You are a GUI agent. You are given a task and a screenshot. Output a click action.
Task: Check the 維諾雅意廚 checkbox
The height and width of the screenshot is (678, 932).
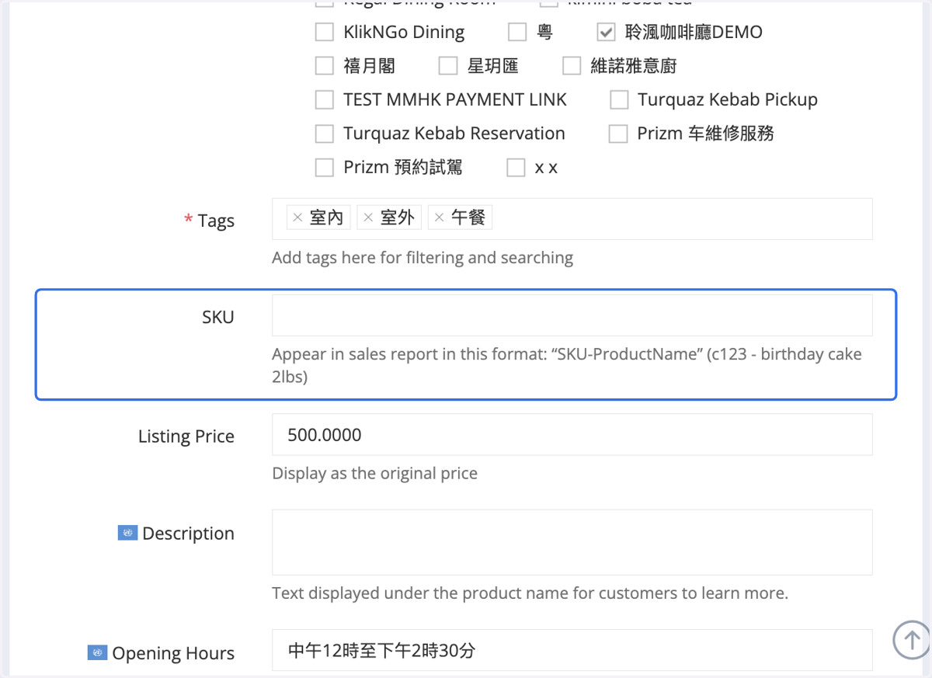[x=572, y=66]
